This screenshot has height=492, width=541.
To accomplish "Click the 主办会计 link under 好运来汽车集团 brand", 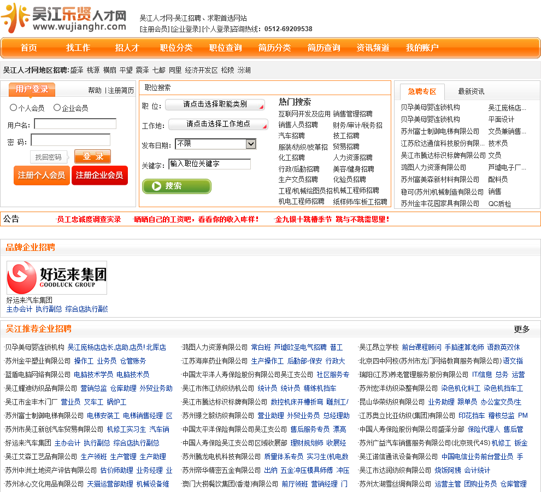I will point(19,309).
